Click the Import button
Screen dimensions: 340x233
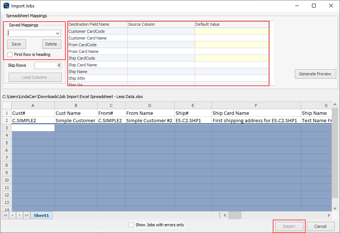(x=289, y=226)
